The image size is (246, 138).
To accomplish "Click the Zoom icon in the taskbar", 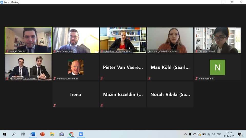I will coord(81,134).
